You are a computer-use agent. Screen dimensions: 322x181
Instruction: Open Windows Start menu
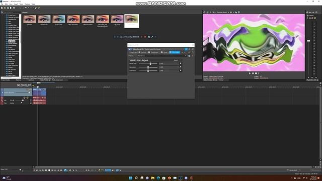130,178
